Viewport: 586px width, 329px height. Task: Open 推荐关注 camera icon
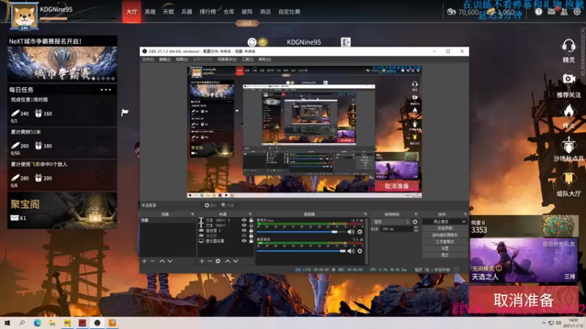(x=568, y=79)
